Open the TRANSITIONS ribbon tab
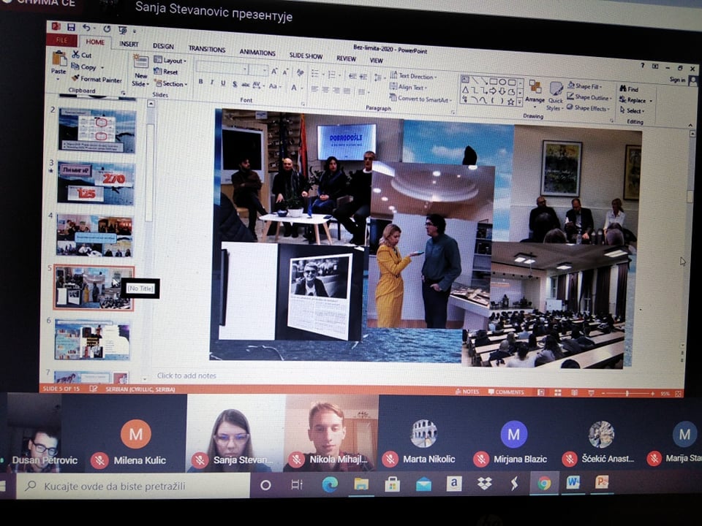702x526 pixels. point(207,49)
